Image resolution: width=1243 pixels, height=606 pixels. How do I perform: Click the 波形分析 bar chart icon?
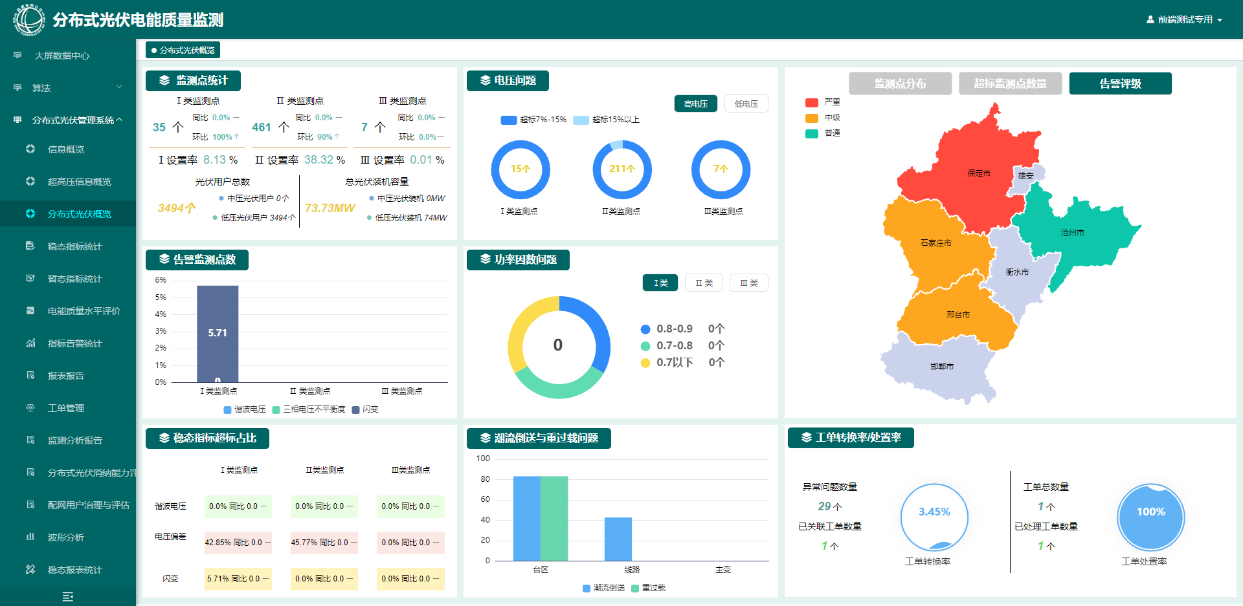(30, 537)
